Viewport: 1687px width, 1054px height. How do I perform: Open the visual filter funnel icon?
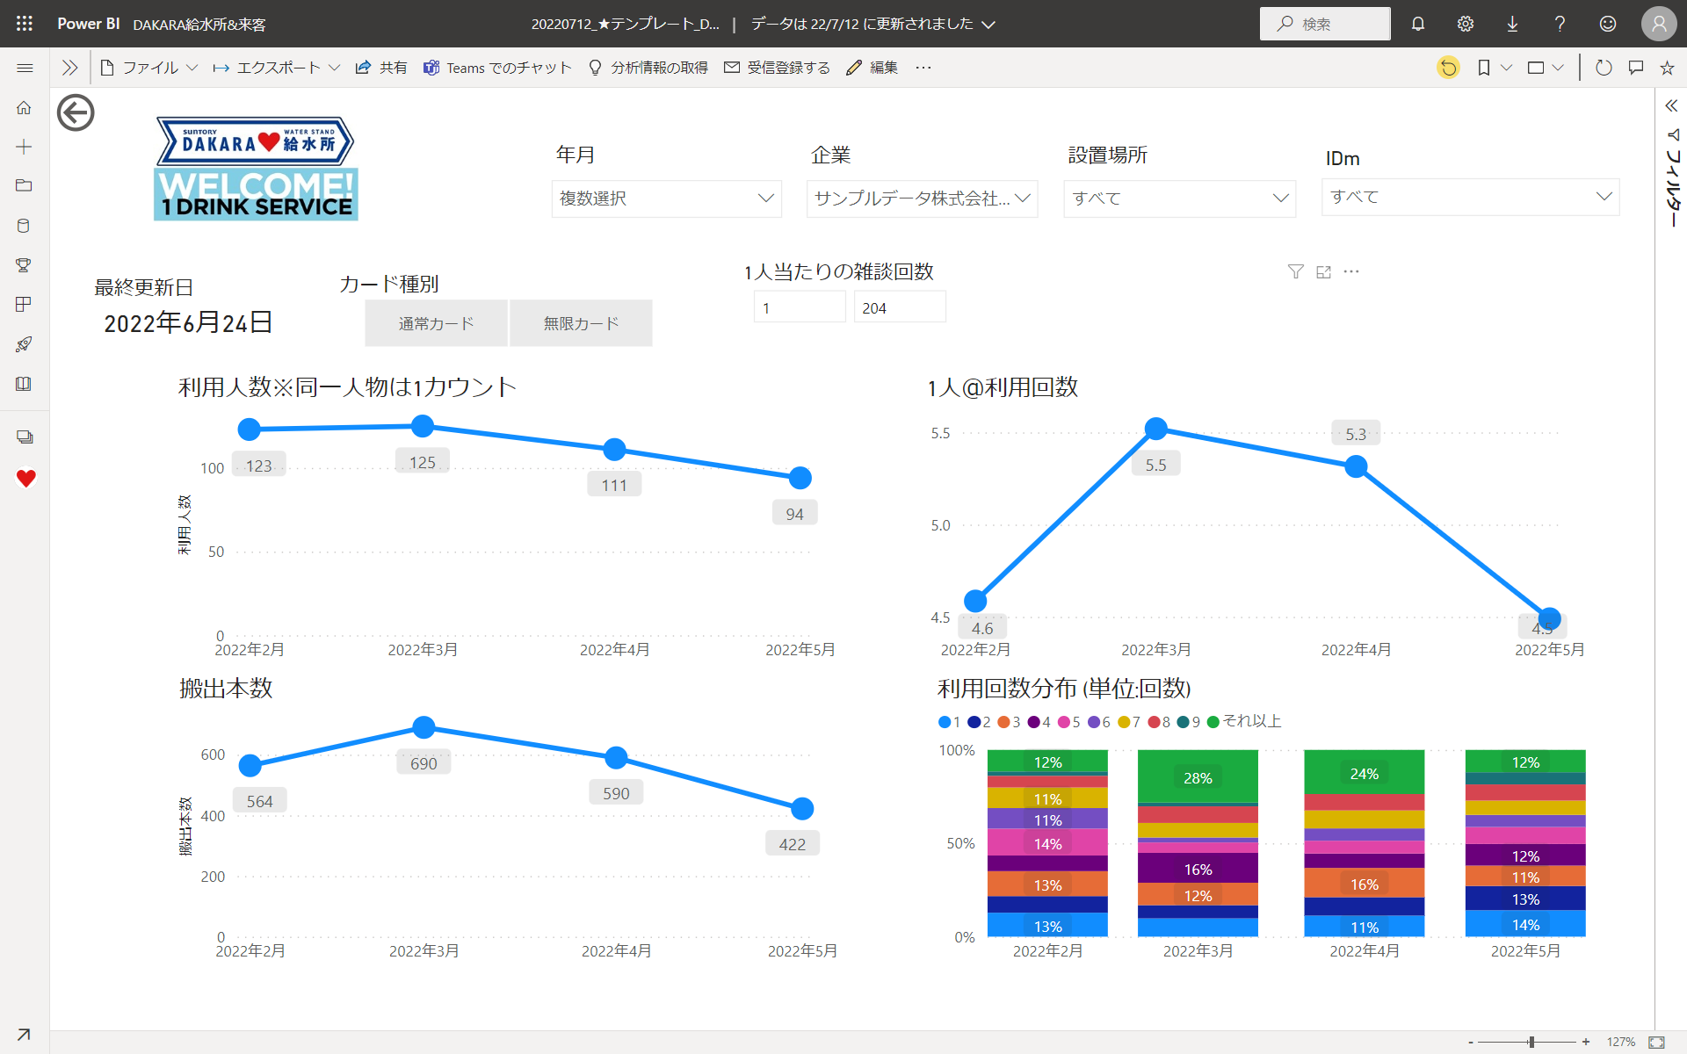click(1295, 271)
